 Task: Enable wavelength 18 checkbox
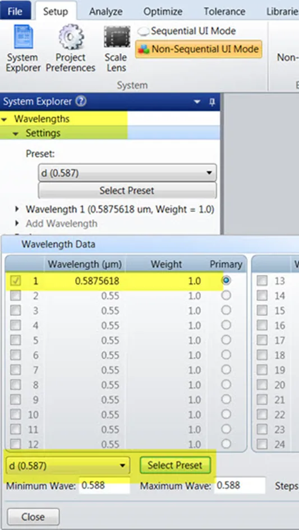[x=262, y=355]
